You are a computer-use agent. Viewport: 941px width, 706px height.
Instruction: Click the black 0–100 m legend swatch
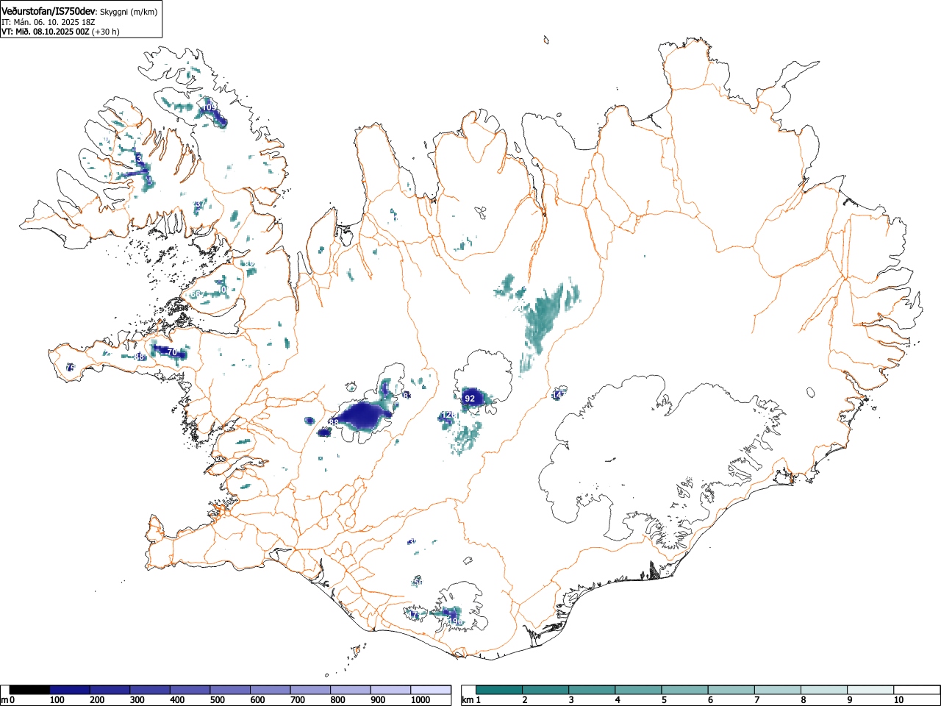click(30, 690)
